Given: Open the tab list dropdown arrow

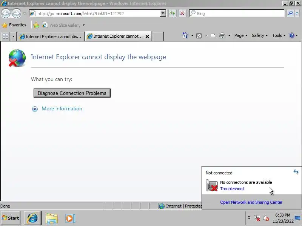Looking at the screenshot, I should pos(13,36).
